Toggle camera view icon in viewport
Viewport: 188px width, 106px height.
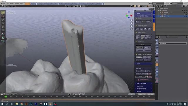132,26
